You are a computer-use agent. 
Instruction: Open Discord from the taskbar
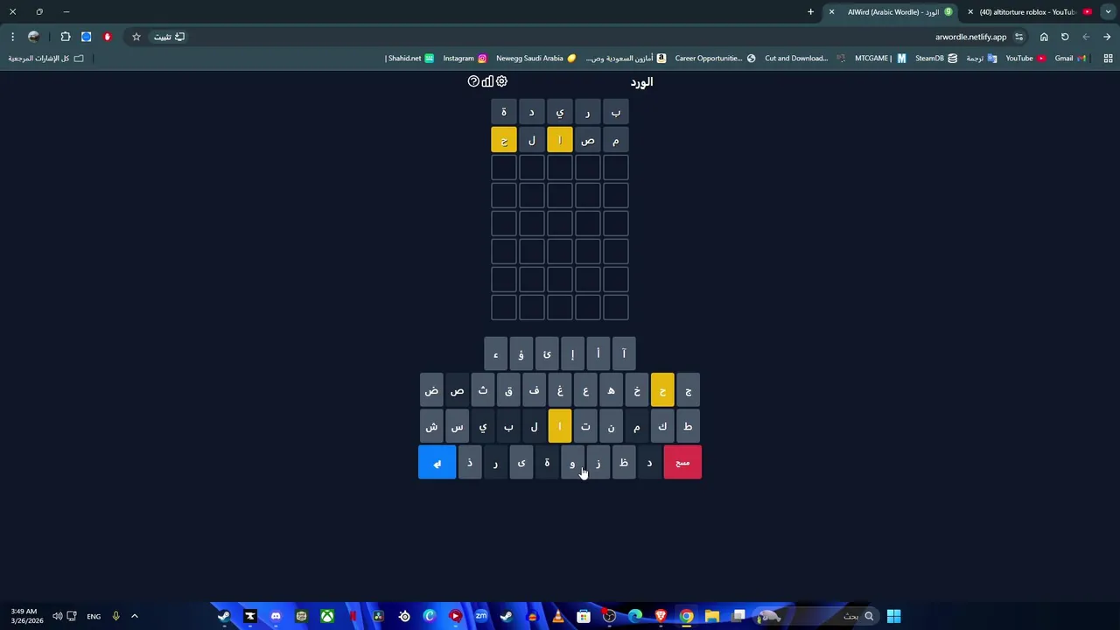click(276, 616)
